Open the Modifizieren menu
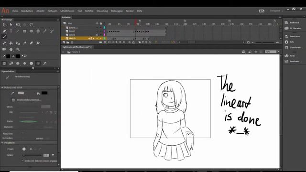 click(67, 11)
